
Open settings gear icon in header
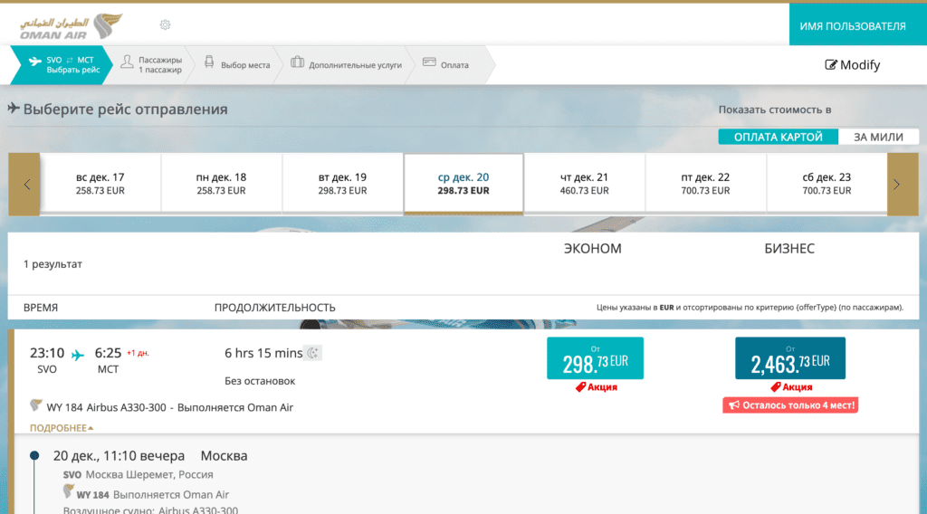(165, 24)
